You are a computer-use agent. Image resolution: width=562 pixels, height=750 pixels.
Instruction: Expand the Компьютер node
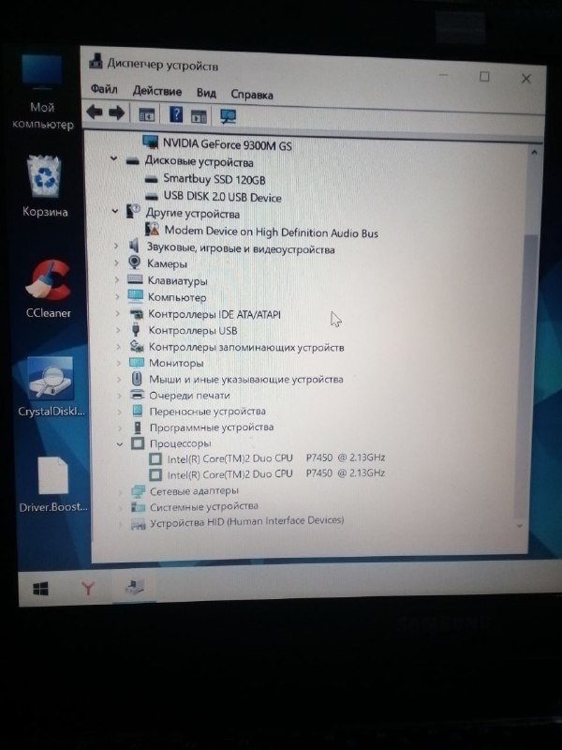coord(117,296)
